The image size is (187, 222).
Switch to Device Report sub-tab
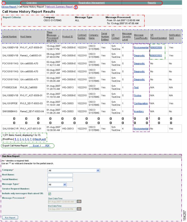coord(9,7)
